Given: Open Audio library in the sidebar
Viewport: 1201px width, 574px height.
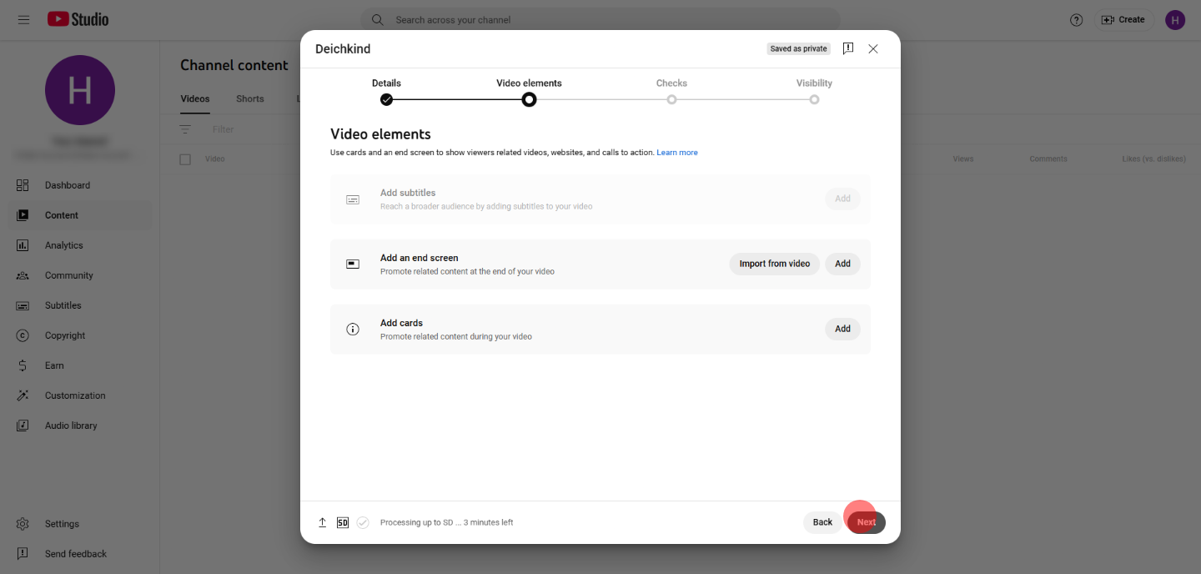Looking at the screenshot, I should pyautogui.click(x=71, y=425).
